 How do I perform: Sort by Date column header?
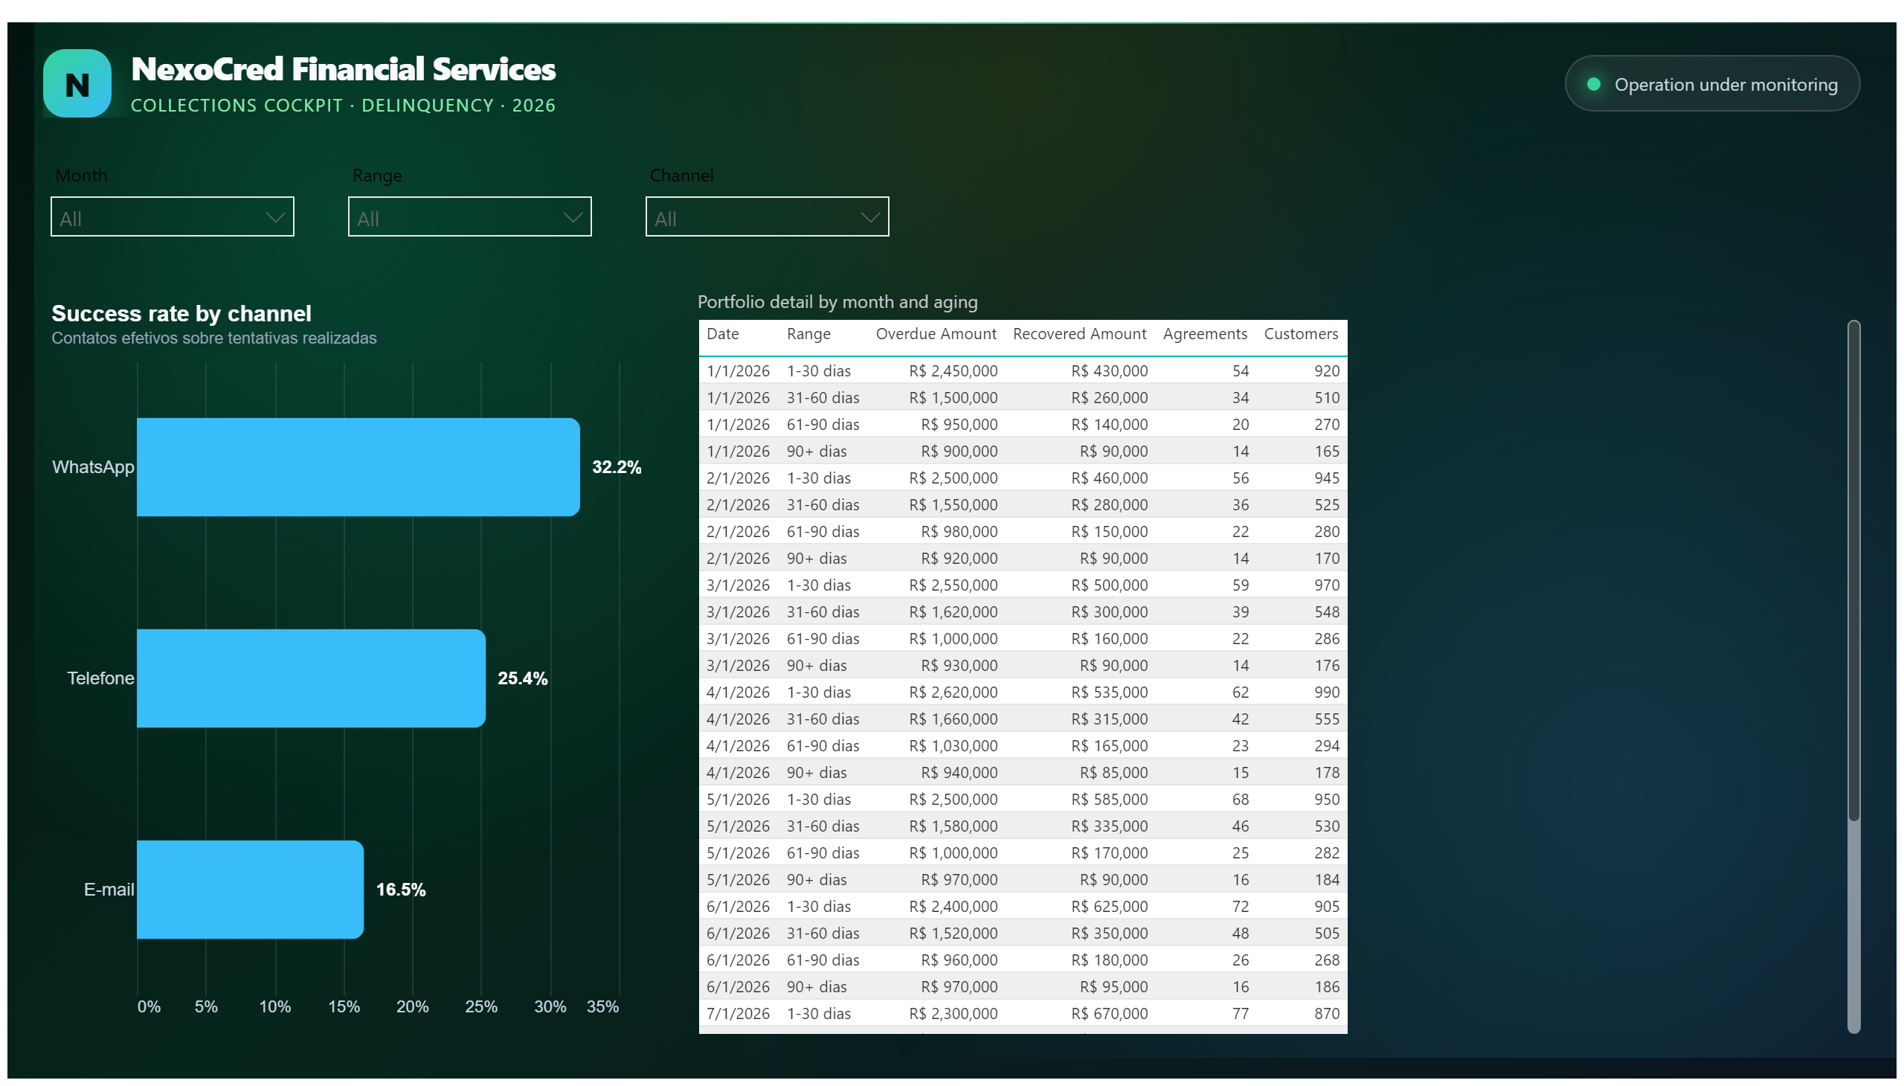[x=722, y=334]
